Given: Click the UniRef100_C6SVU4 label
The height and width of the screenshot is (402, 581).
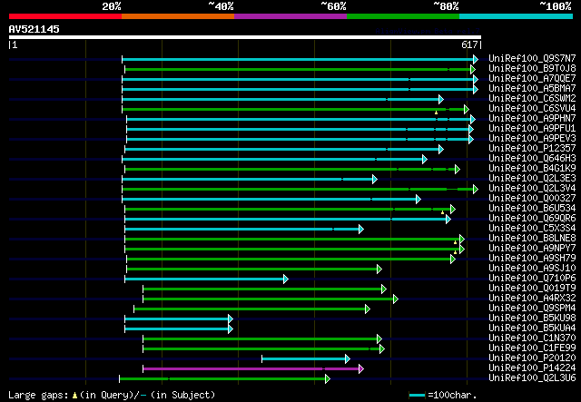Looking at the screenshot, I should tap(532, 108).
